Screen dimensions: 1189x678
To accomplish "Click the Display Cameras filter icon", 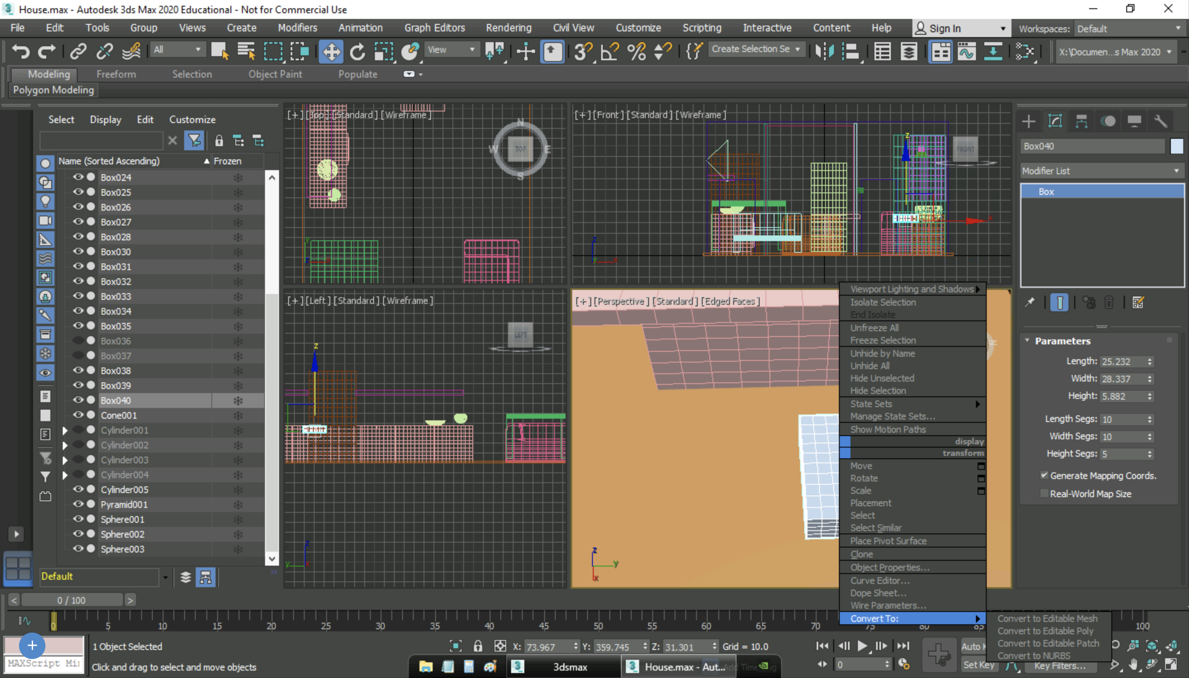I will (x=45, y=220).
